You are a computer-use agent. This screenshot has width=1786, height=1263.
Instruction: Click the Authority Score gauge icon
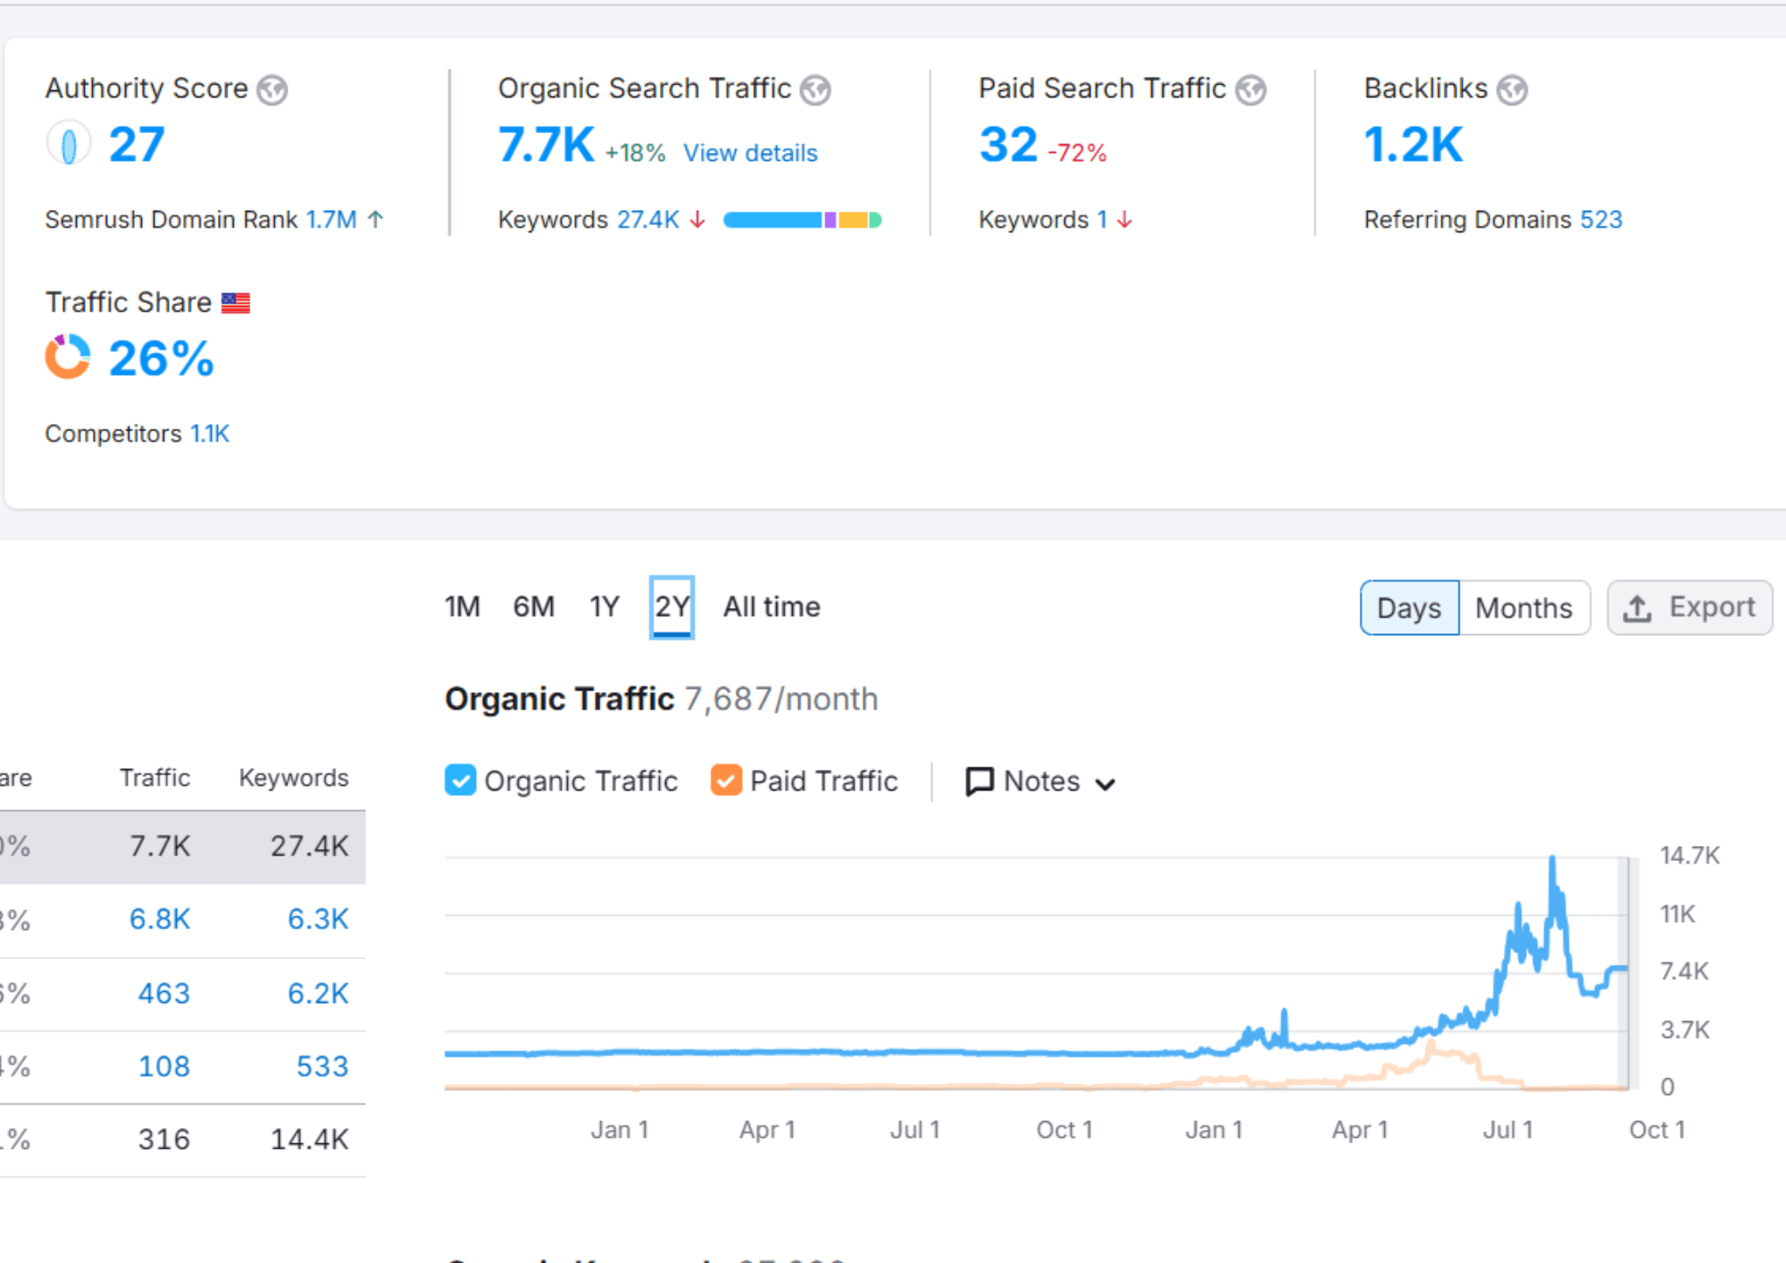[x=69, y=144]
